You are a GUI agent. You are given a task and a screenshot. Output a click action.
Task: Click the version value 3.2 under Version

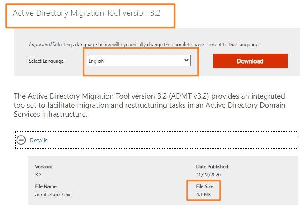coord(38,174)
